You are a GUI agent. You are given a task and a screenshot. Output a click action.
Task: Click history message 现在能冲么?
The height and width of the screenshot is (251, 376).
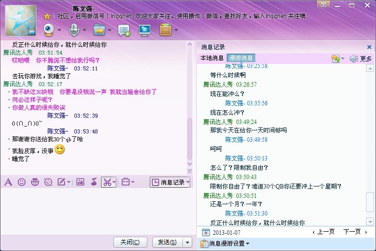pos(227,94)
